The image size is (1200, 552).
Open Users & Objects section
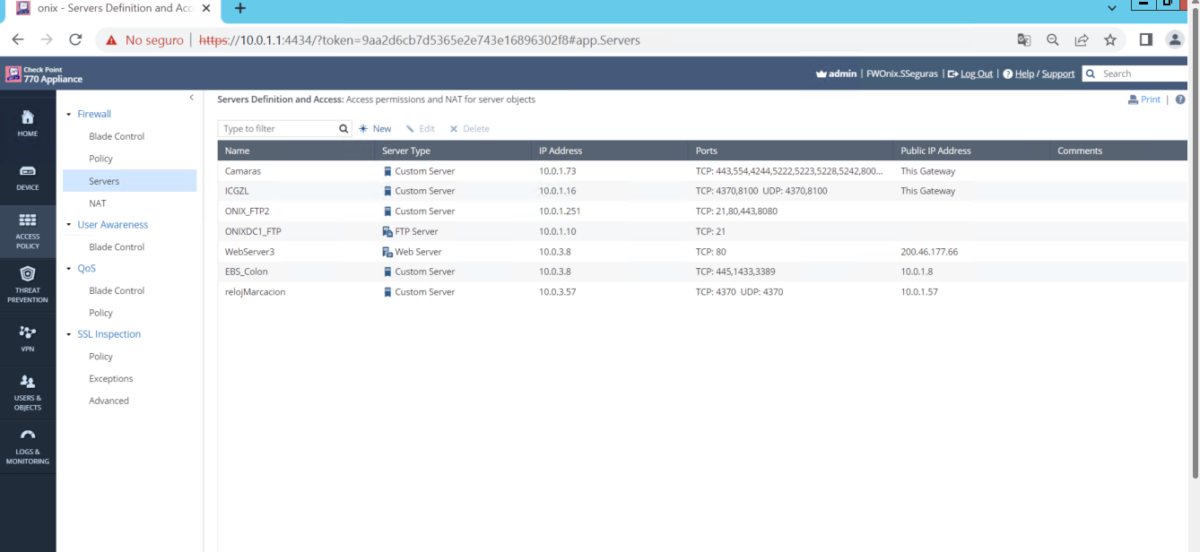[x=28, y=392]
